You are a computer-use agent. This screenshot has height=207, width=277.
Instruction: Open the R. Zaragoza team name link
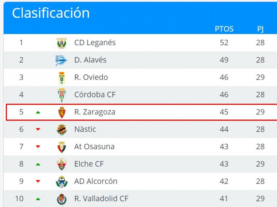[x=95, y=112]
